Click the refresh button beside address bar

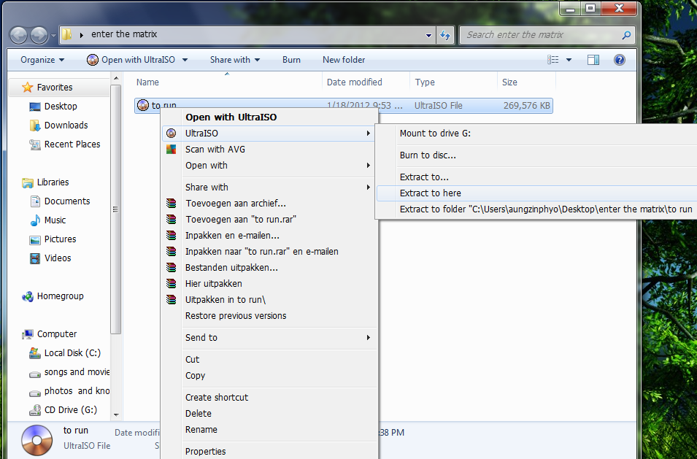[445, 35]
